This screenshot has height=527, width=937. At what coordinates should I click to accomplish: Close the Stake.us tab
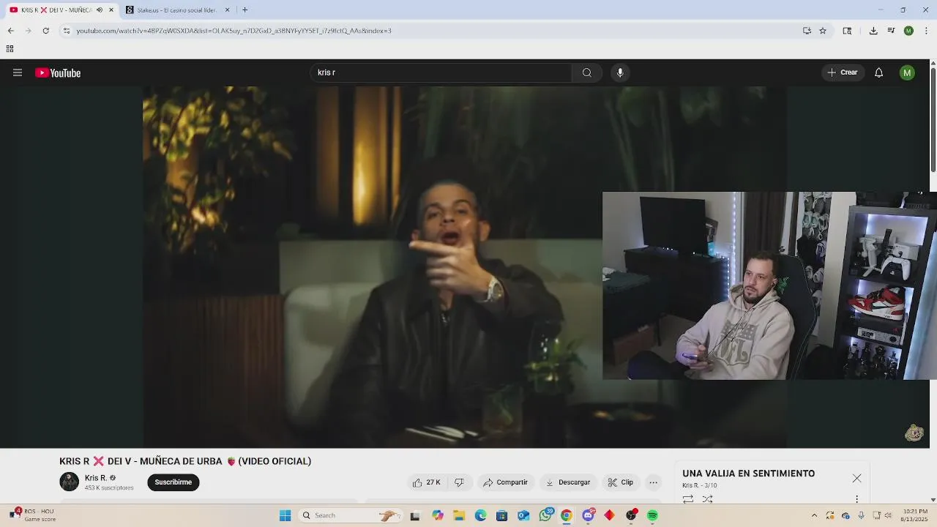click(x=227, y=10)
